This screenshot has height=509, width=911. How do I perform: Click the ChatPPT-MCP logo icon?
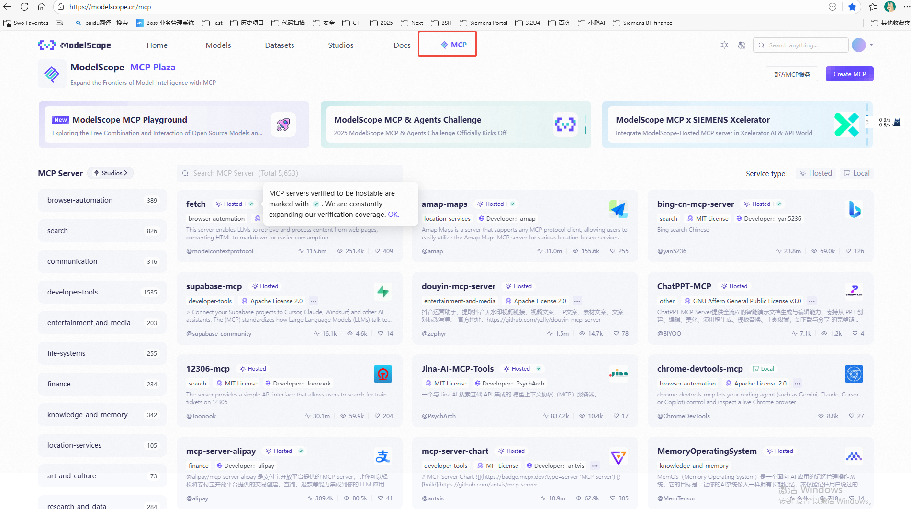(x=854, y=292)
